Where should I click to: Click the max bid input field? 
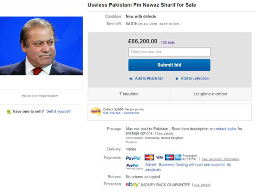169,52
